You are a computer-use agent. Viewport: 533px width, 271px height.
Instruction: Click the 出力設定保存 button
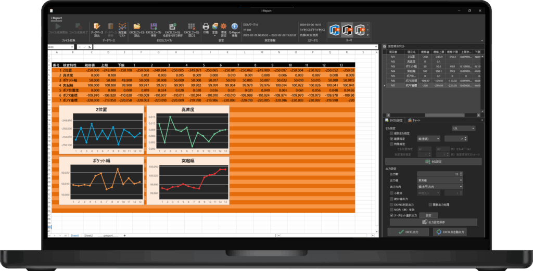[x=432, y=222]
